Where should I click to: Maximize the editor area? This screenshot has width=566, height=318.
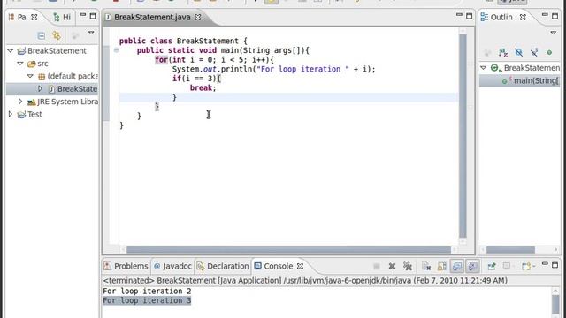click(469, 16)
